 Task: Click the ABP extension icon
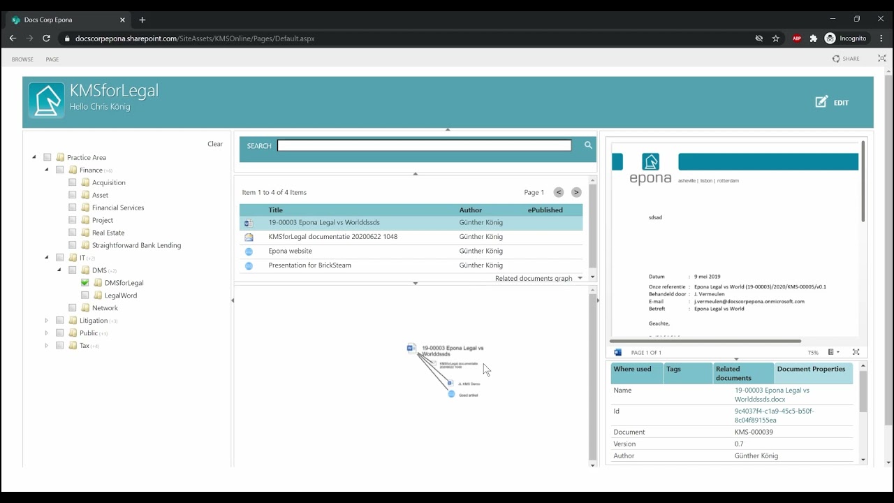click(797, 38)
